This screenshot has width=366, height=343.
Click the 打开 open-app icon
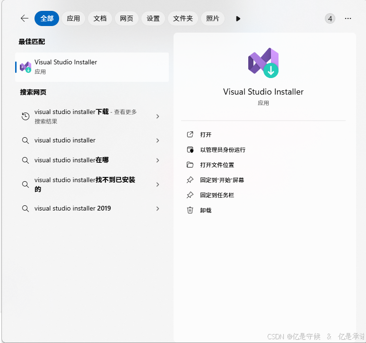coord(190,134)
